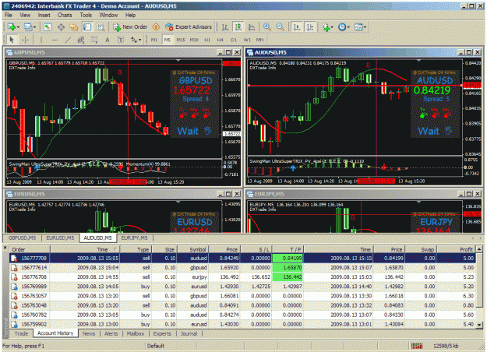Pick the Trendline drawing tool

coord(68,40)
